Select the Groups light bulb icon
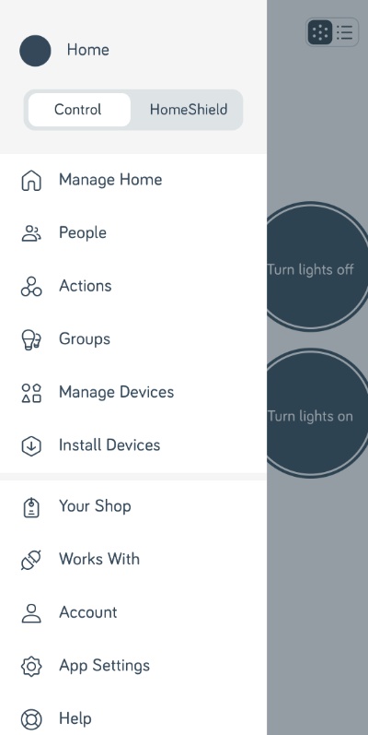Viewport: 368px width, 735px height. pyautogui.click(x=31, y=340)
